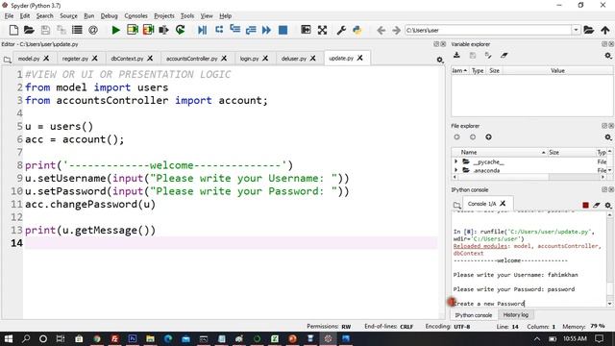Toggle fullscreen mode icon
The height and width of the screenshot is (346, 615).
pos(322,30)
